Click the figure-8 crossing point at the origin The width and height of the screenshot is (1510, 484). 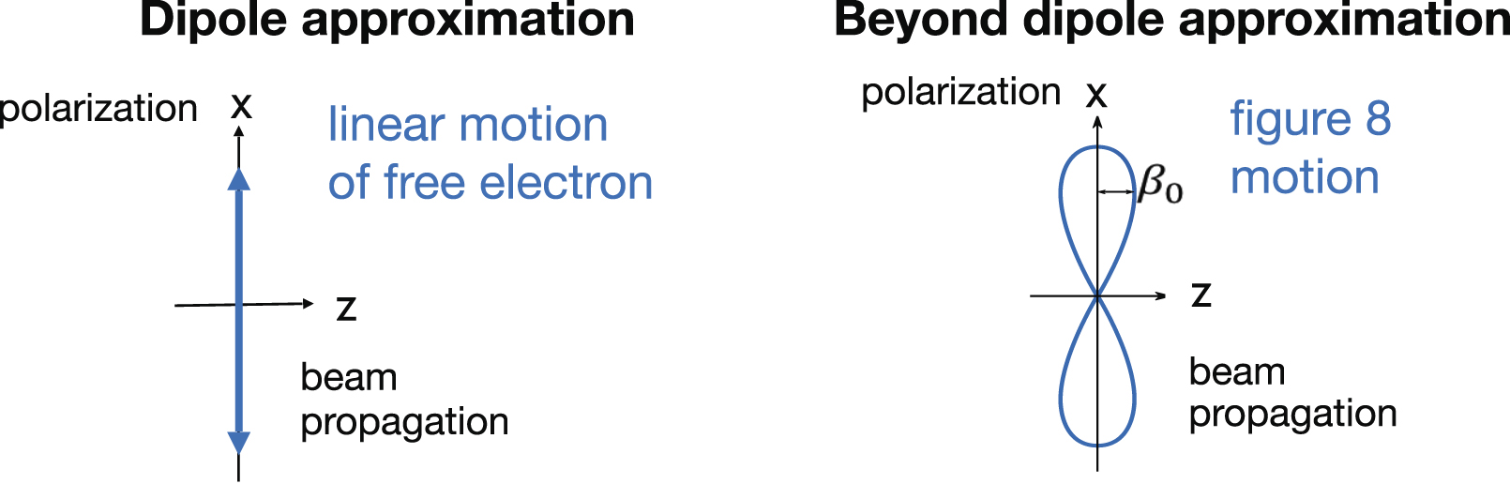pos(1097,296)
